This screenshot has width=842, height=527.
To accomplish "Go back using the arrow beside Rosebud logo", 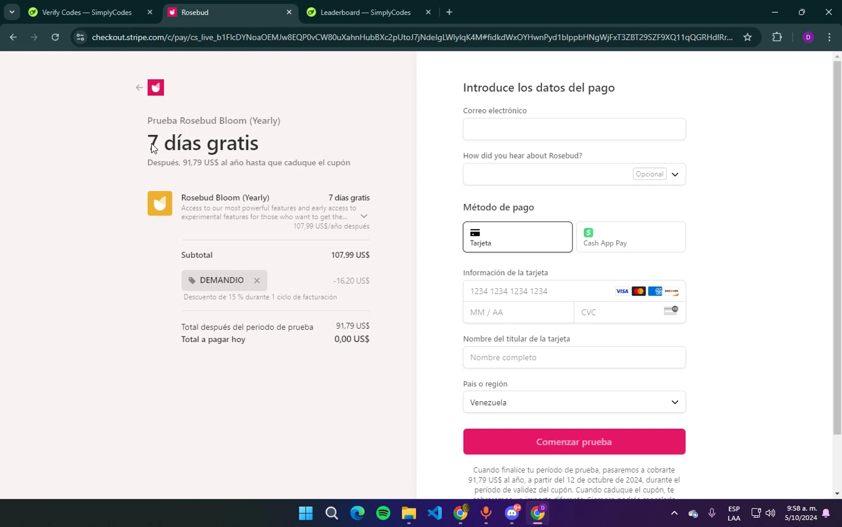I will [x=139, y=88].
